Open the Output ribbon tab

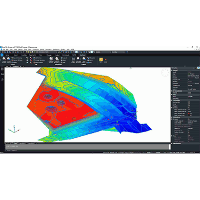point(57,55)
